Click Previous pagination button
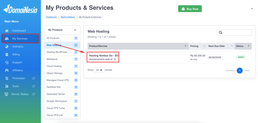The image size is (258, 123). click(x=230, y=71)
